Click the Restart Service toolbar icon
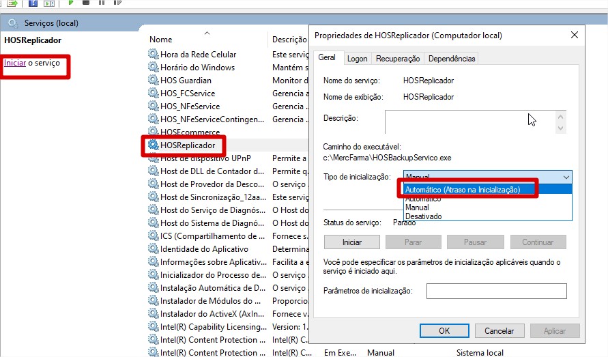Screen dimensions: 608x357 (117, 2)
